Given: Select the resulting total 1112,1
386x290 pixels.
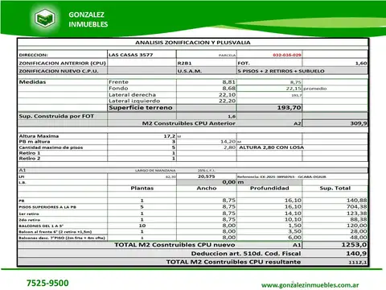Looking at the screenshot, I should tap(358, 262).
